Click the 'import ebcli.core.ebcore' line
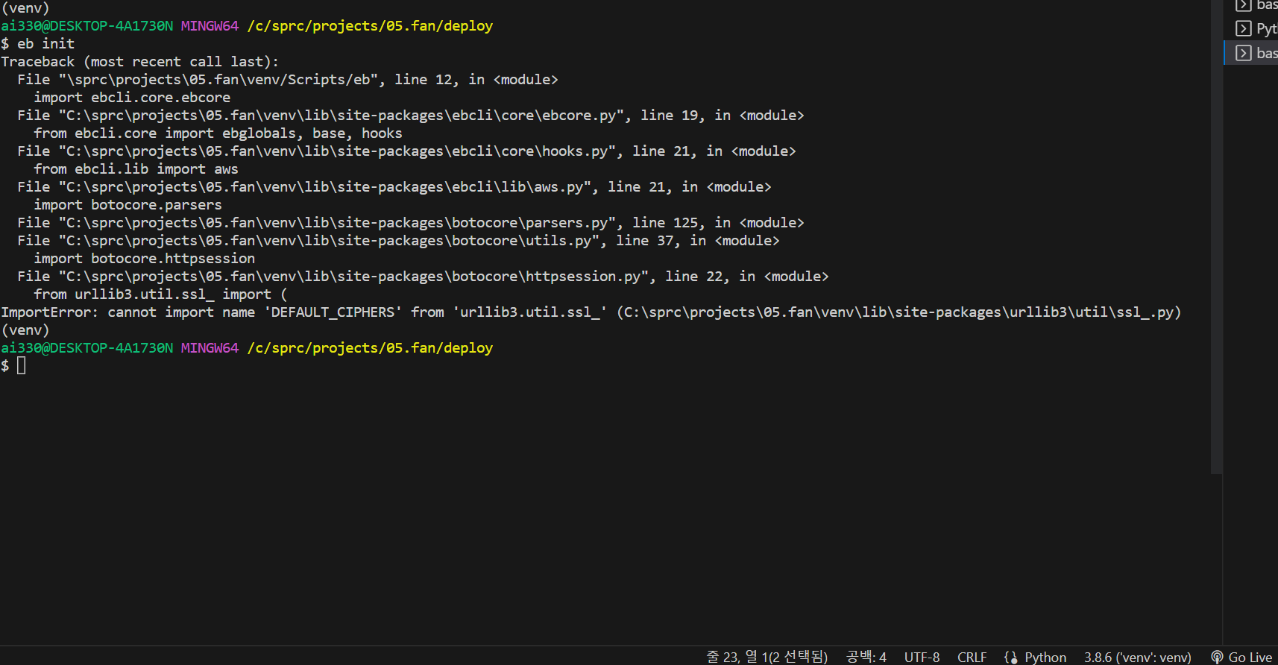The image size is (1278, 665). click(x=132, y=98)
